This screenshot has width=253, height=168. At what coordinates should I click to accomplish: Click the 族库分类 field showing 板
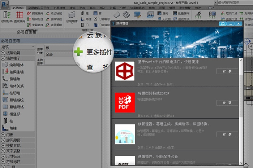[x=59, y=48]
